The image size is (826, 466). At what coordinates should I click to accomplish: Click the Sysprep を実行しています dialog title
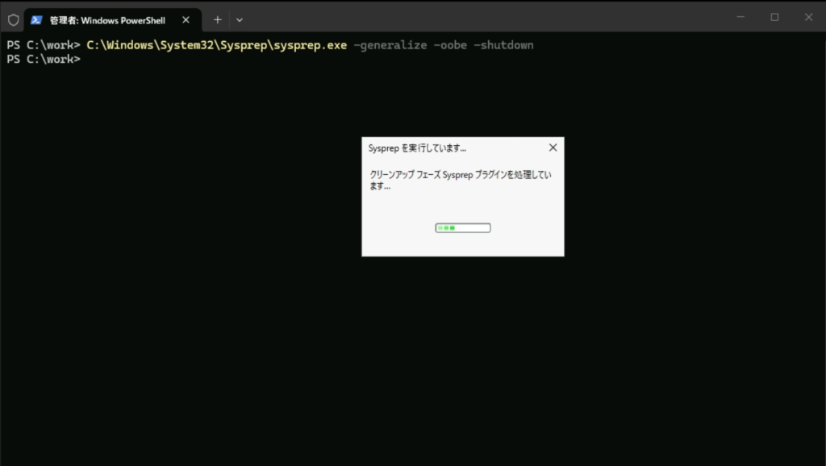(417, 148)
